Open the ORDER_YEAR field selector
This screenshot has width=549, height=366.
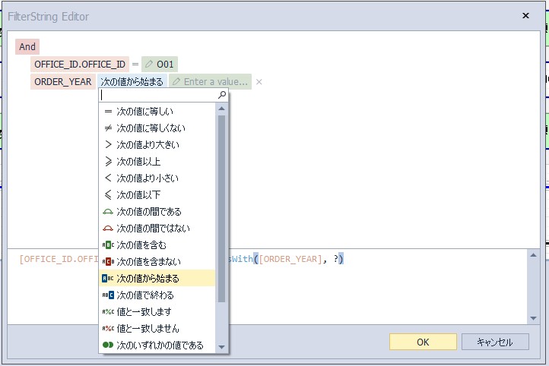(x=63, y=82)
